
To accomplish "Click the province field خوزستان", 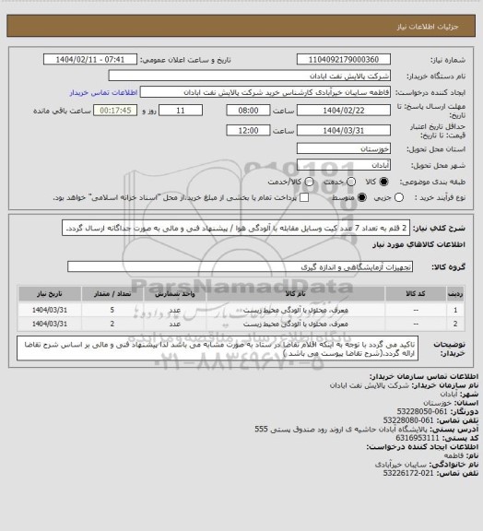I will tap(344, 148).
